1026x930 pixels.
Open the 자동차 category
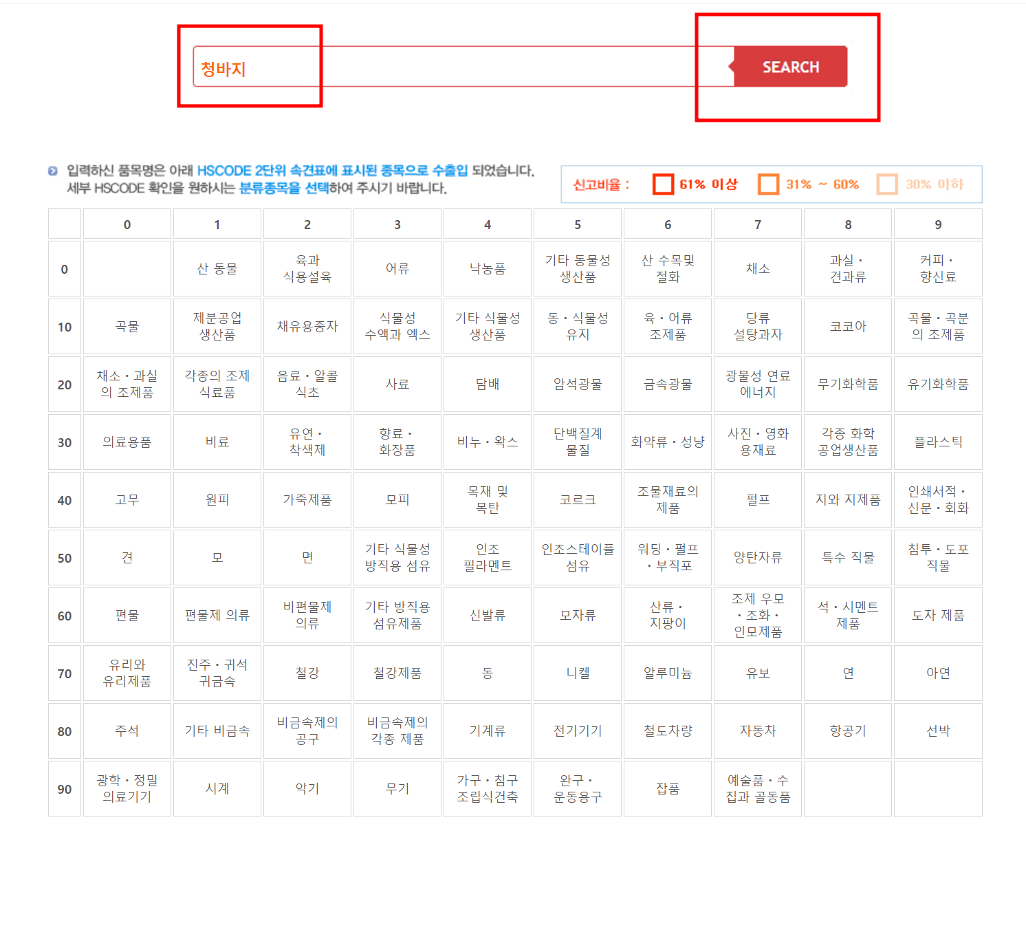[x=758, y=731]
